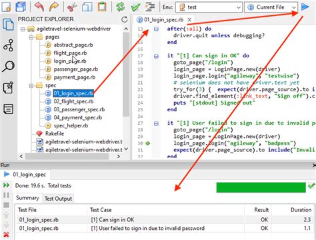Click the green Refresh arrows icon
The image size is (316, 240).
click(x=121, y=7)
